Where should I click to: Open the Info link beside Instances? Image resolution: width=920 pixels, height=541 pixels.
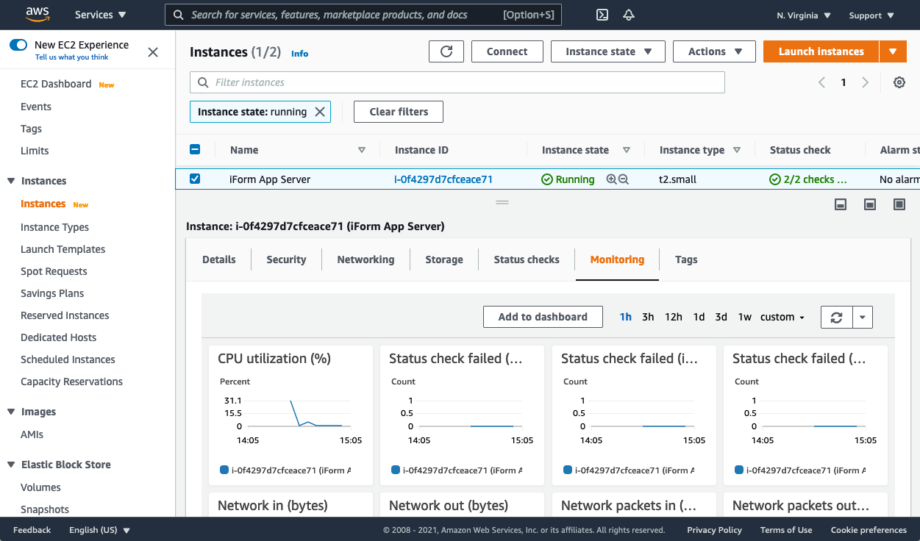[x=299, y=54]
